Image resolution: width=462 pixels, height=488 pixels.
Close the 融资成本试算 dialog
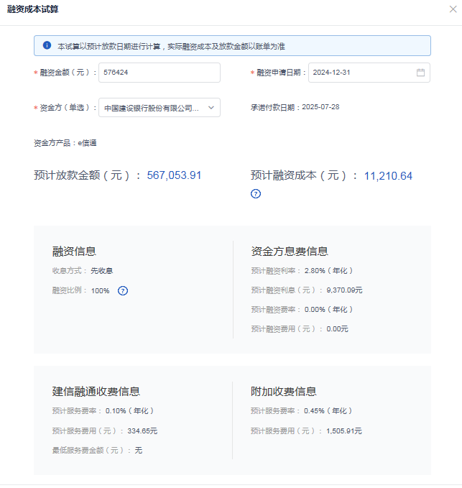[x=452, y=9]
